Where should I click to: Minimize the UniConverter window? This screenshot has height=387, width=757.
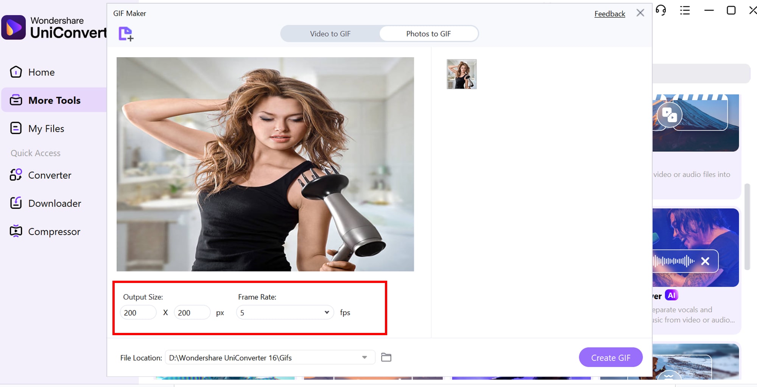point(709,10)
